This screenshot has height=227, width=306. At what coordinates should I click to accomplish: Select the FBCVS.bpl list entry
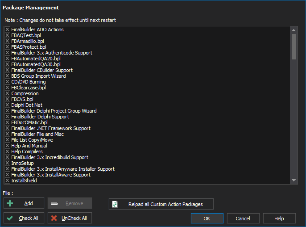[22, 99]
